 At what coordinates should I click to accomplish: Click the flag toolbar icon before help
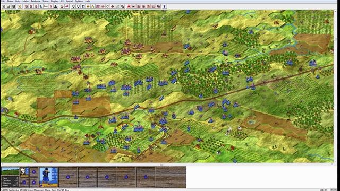pos(158,6)
